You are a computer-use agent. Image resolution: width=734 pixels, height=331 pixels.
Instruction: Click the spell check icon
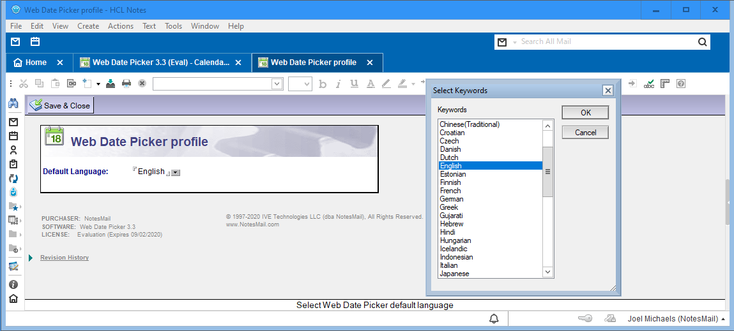(649, 84)
